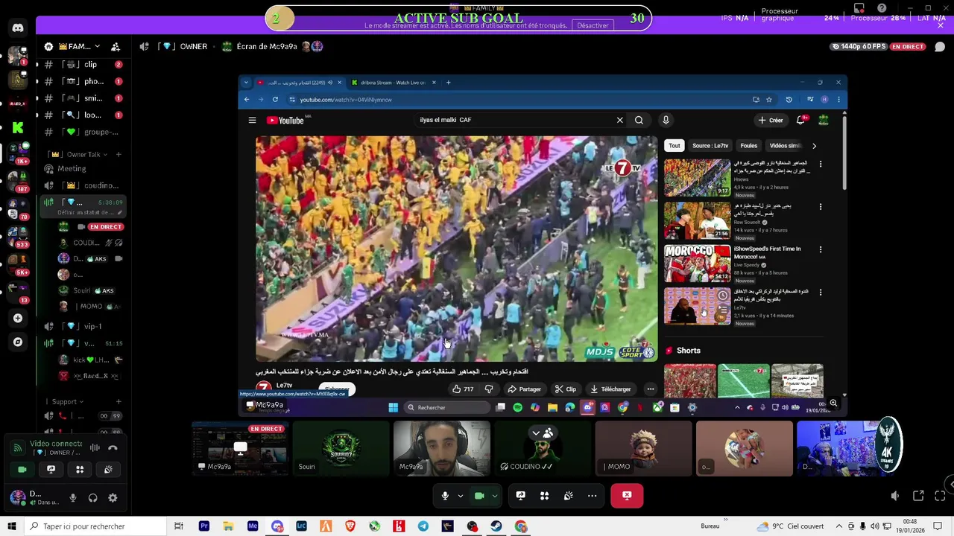Viewport: 954px width, 536px height.
Task: Open Discord direct messages home icon
Action: click(18, 28)
